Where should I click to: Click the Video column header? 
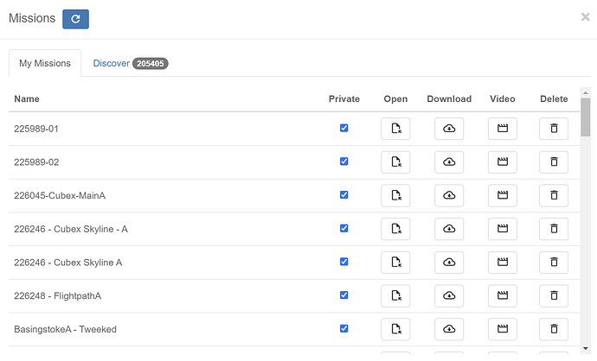[503, 98]
